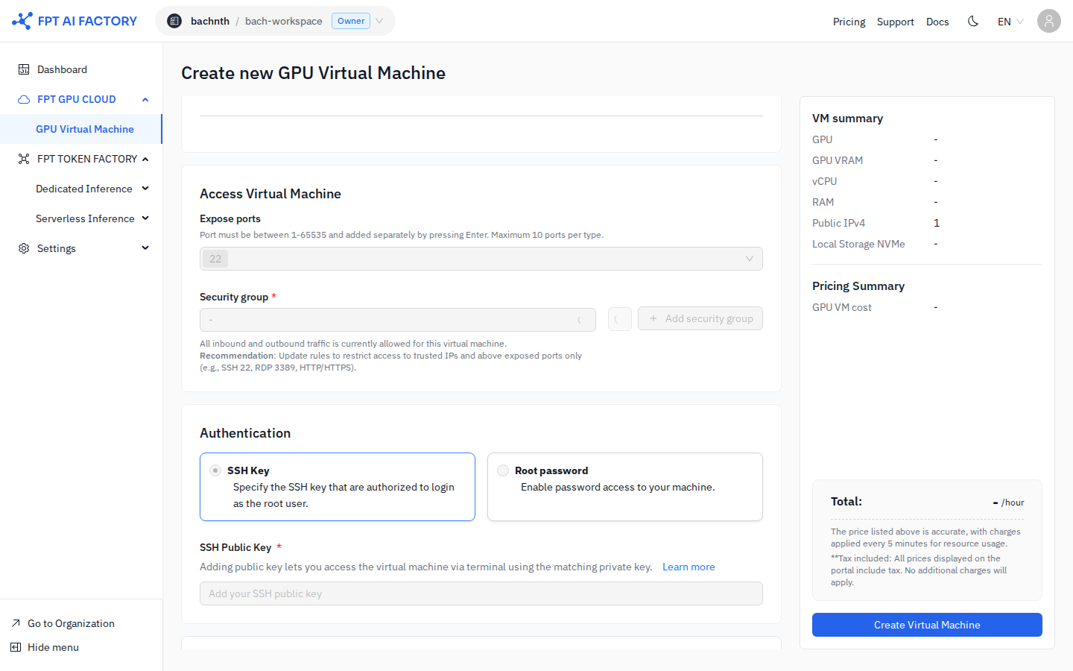Image resolution: width=1073 pixels, height=671 pixels.
Task: Open the EN language dropdown
Action: click(x=1010, y=21)
